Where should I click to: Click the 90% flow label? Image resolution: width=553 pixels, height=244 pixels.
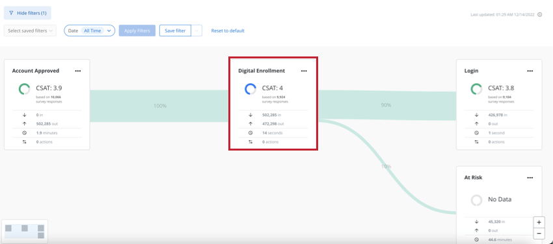coord(386,105)
